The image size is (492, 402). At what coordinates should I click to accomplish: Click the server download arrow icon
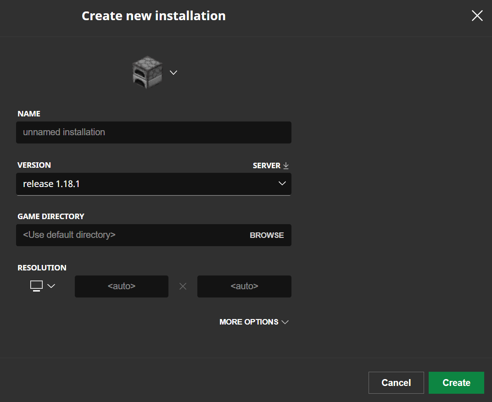coord(286,165)
